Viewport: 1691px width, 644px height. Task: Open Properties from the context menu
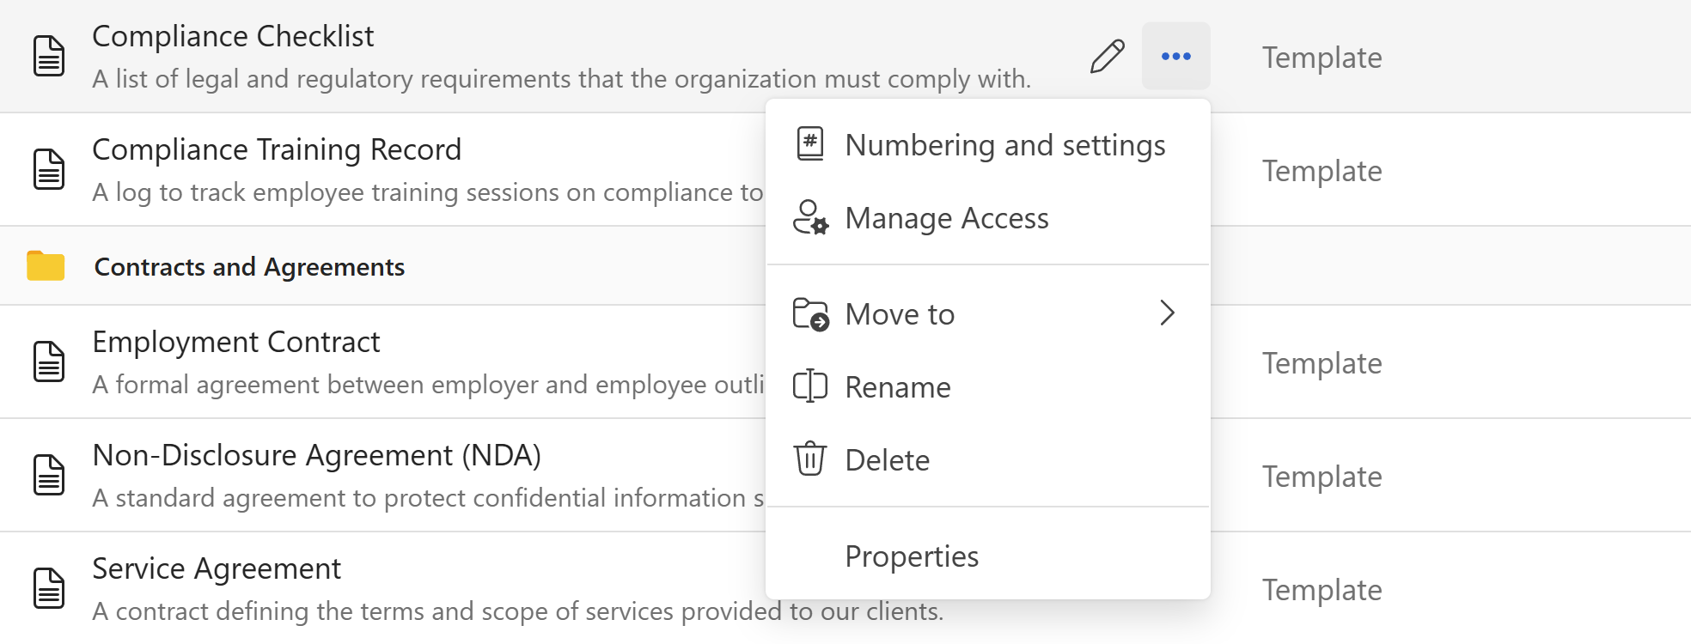click(988, 556)
